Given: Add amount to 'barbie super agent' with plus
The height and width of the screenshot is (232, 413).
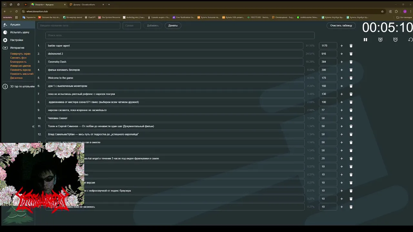Looking at the screenshot, I should click(342, 46).
